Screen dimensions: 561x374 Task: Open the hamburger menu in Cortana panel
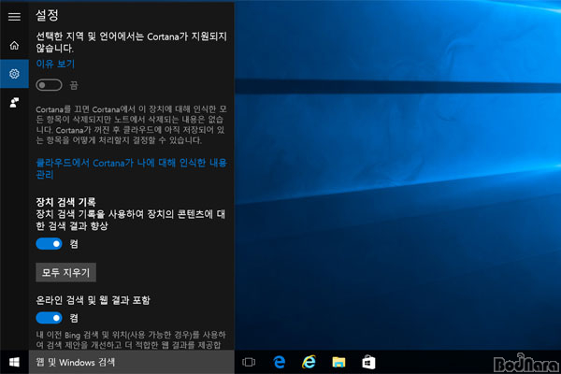coord(14,17)
